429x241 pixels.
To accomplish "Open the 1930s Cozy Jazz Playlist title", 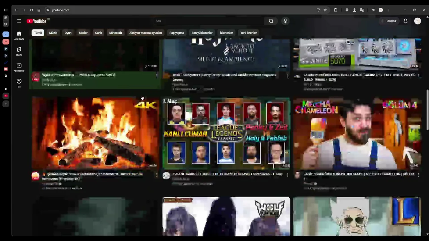I will 78,75.
